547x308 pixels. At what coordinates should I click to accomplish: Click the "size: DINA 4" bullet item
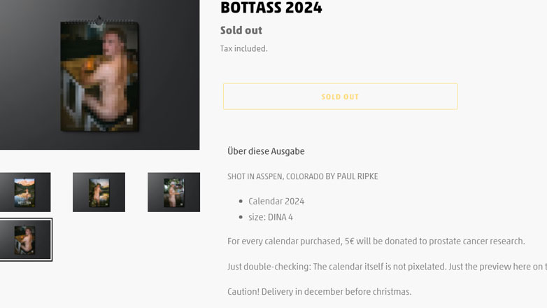(x=271, y=217)
